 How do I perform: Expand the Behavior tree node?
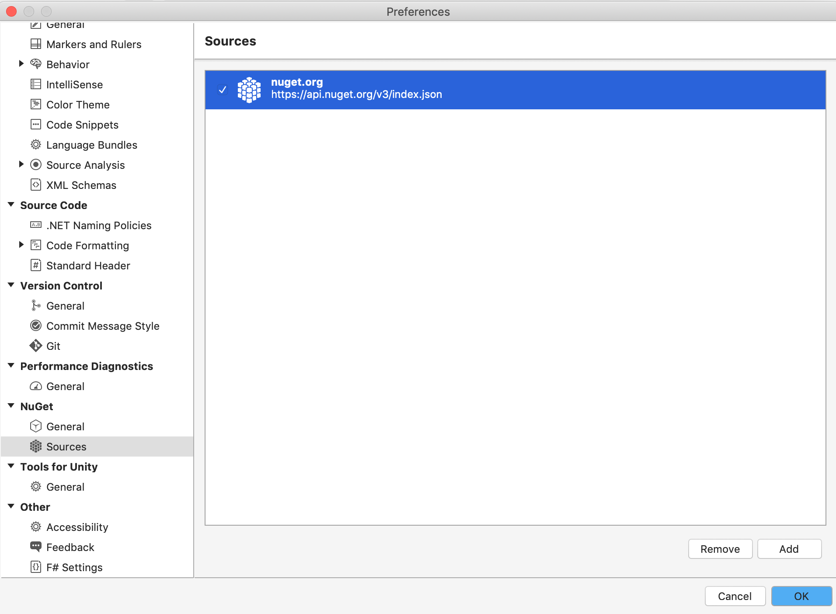pyautogui.click(x=21, y=64)
